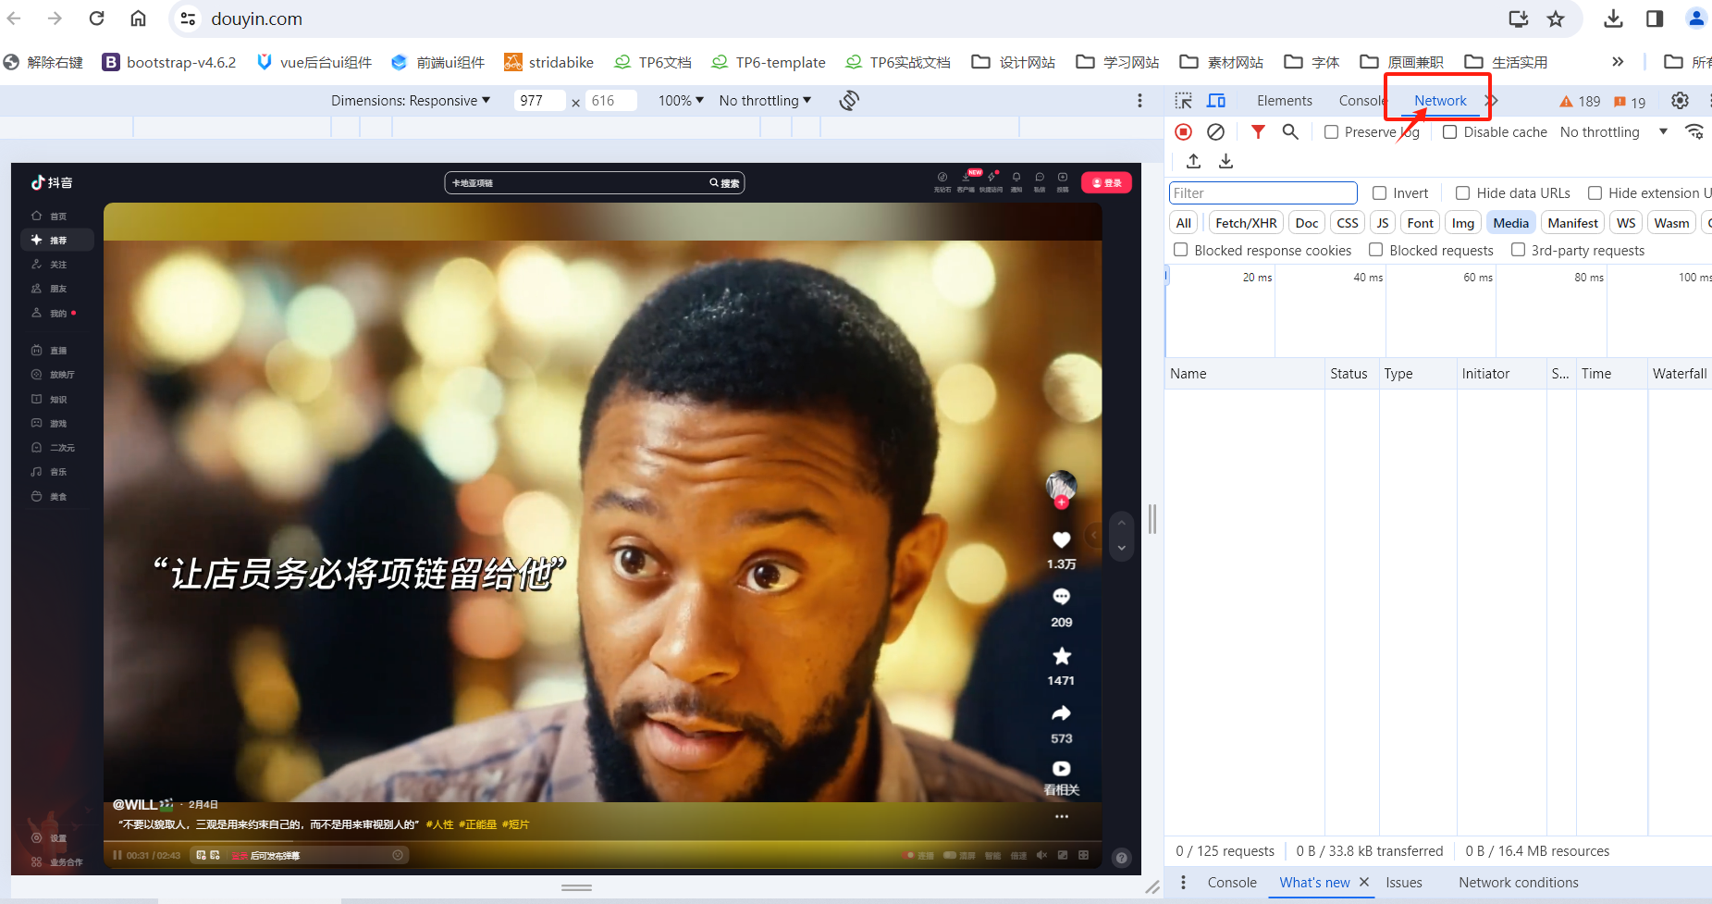Check 3rd-party requests checkbox

[1519, 250]
